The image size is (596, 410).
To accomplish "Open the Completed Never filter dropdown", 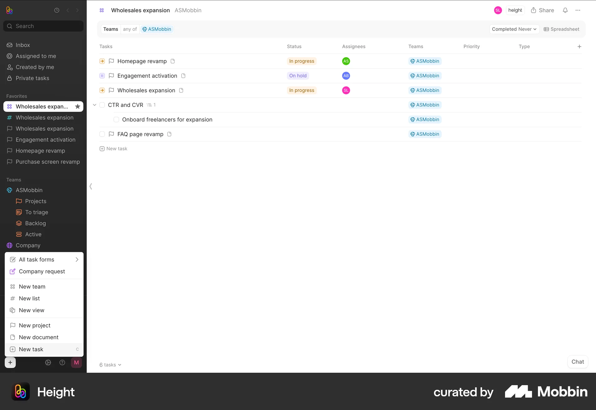I will pyautogui.click(x=514, y=29).
